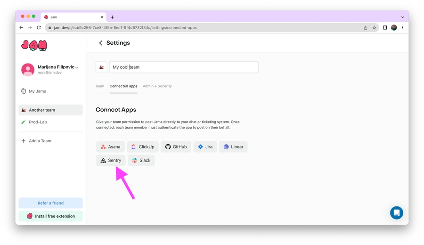Open the Admin + Security tab
The image size is (424, 245).
click(157, 86)
